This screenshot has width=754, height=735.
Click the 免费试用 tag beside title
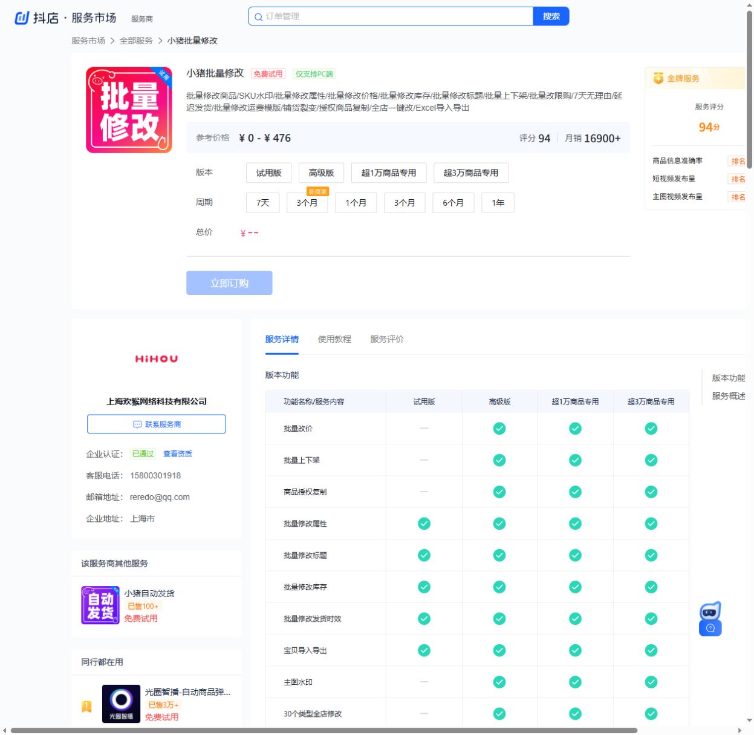268,74
